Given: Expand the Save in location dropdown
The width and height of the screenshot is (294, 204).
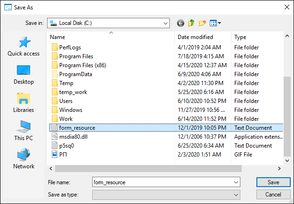Looking at the screenshot, I should tap(165, 23).
